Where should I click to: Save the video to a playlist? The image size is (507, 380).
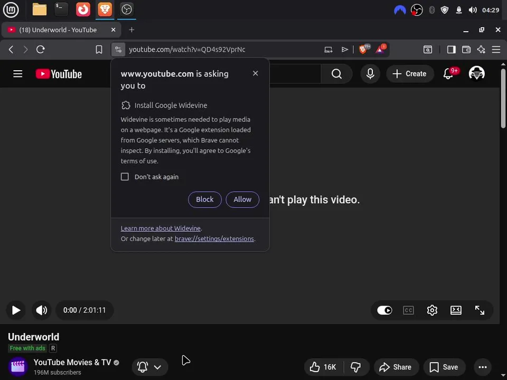click(x=444, y=367)
